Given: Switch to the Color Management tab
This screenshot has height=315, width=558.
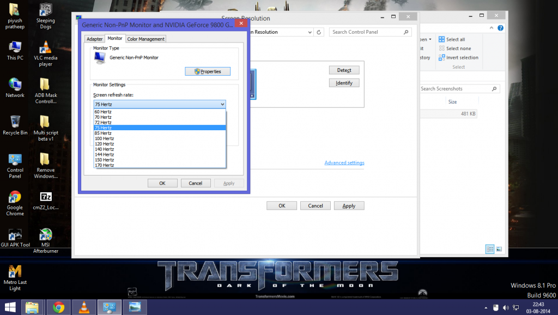Looking at the screenshot, I should pos(145,39).
